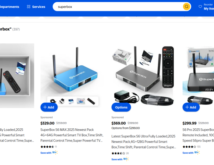214x165 pixels.
Task: Select the manual booklet thumbnail image
Action: pyautogui.click(x=71, y=101)
